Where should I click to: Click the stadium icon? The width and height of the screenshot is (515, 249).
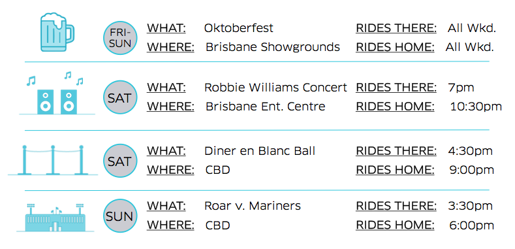click(55, 217)
